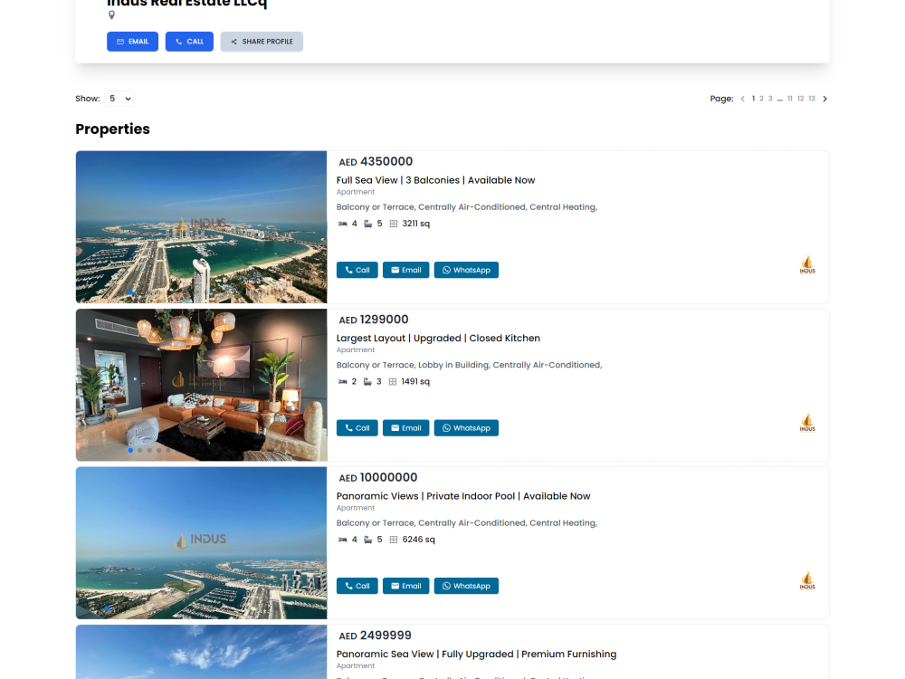Click the WhatsApp icon on the first listing
The height and width of the screenshot is (679, 905).
click(446, 269)
